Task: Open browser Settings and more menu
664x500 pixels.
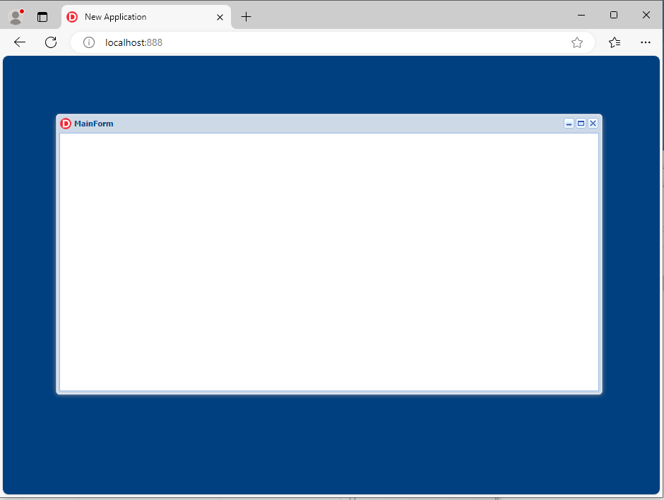Action: (645, 42)
